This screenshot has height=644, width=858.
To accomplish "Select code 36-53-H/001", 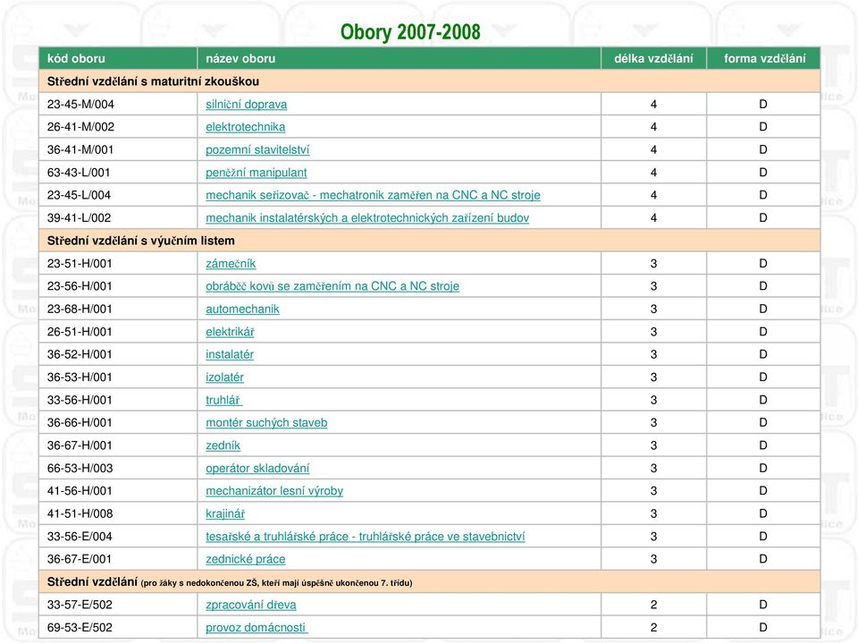I will pyautogui.click(x=80, y=377).
